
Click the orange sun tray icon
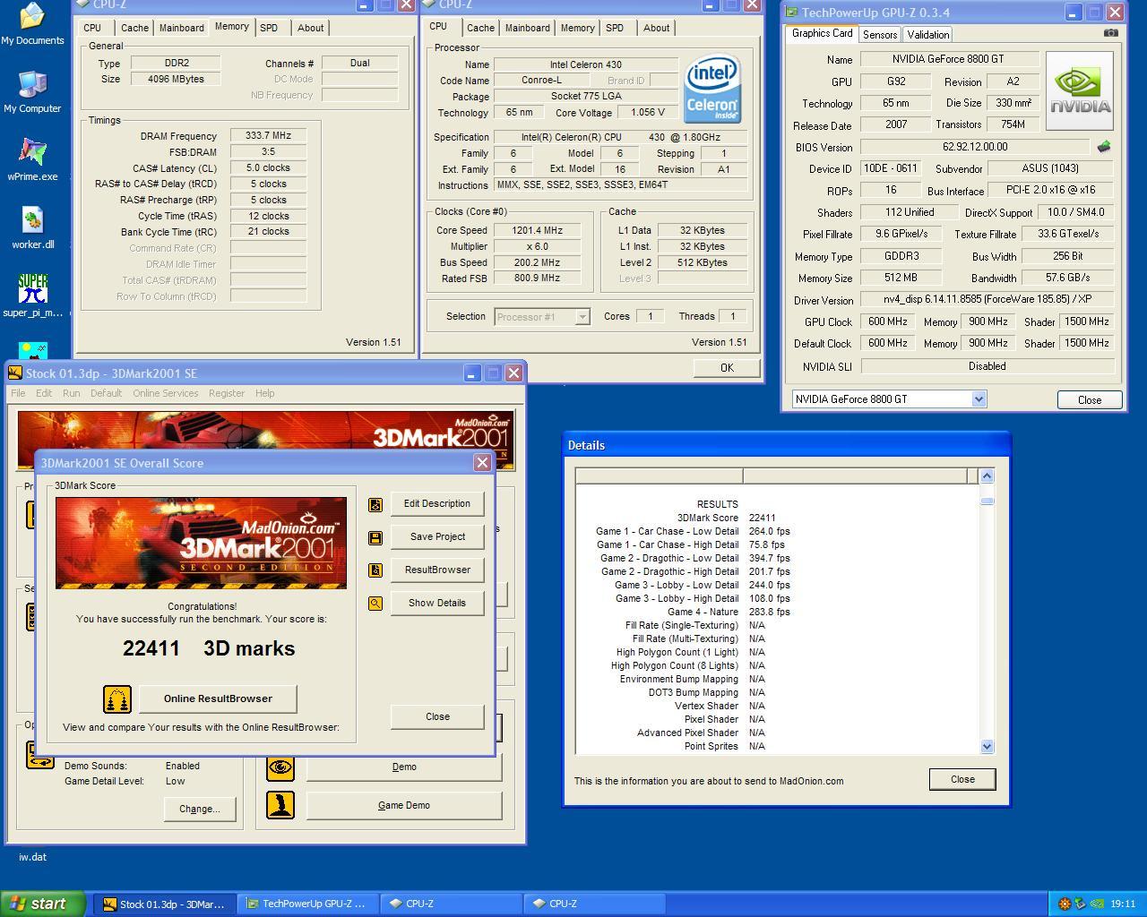(x=1065, y=904)
